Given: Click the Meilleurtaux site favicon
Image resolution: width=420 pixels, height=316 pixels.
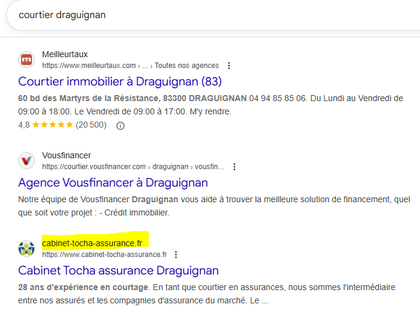Looking at the screenshot, I should [27, 60].
